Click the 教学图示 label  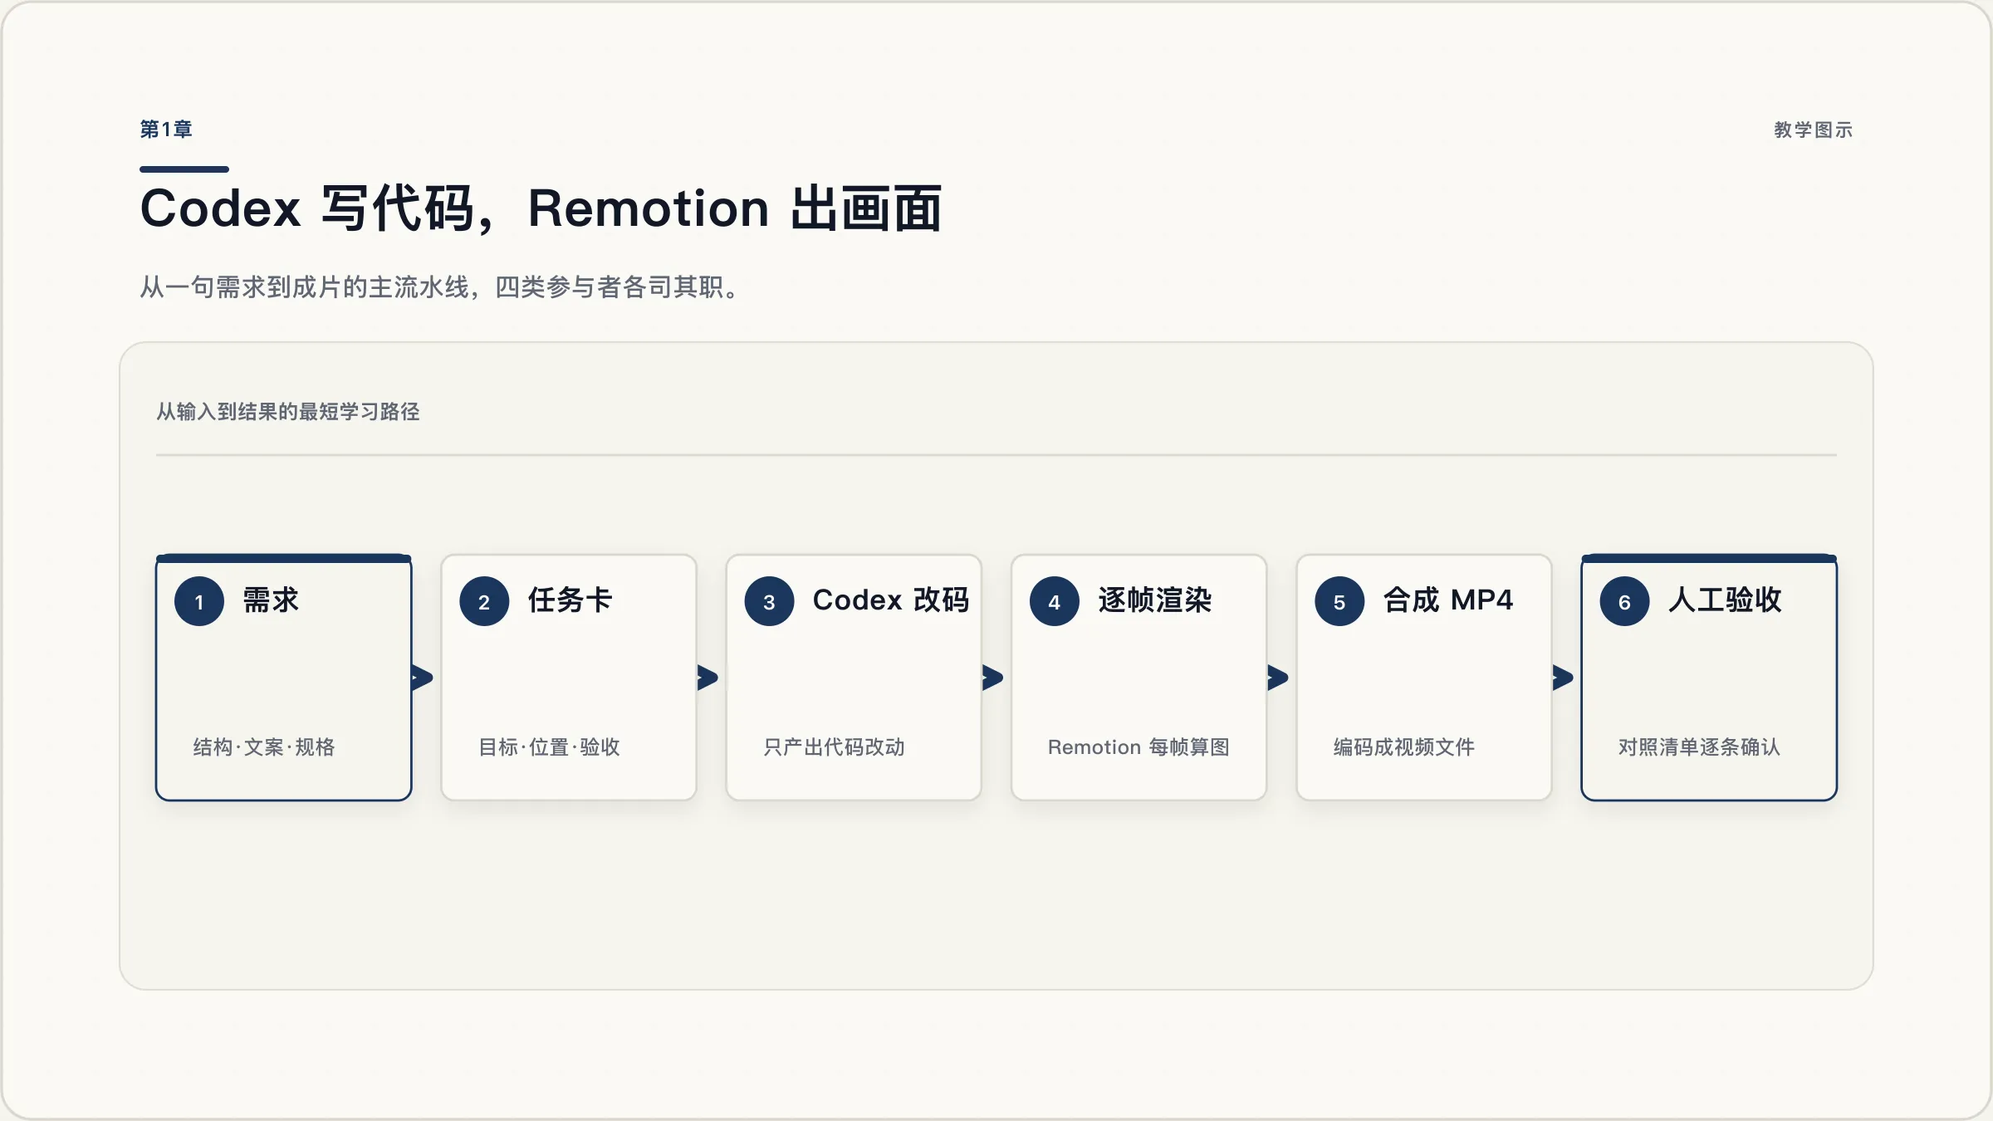[1814, 130]
